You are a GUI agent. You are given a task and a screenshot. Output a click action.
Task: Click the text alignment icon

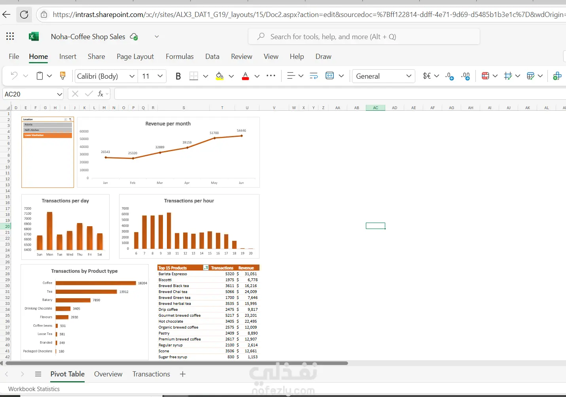(x=291, y=76)
